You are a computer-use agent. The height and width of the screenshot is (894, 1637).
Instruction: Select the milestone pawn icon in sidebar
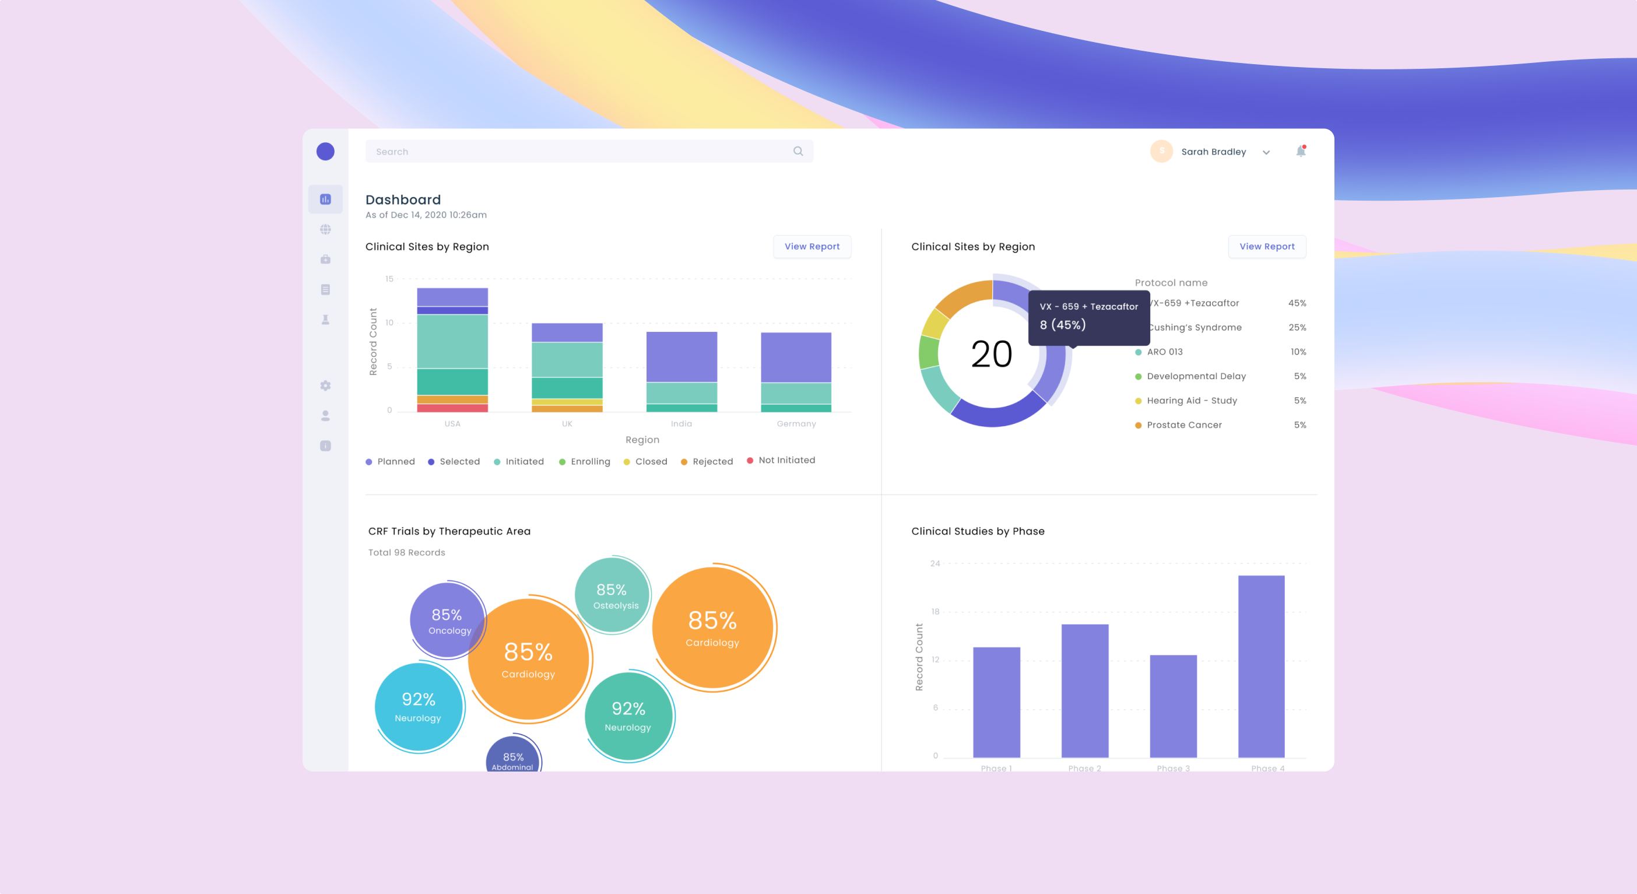325,318
